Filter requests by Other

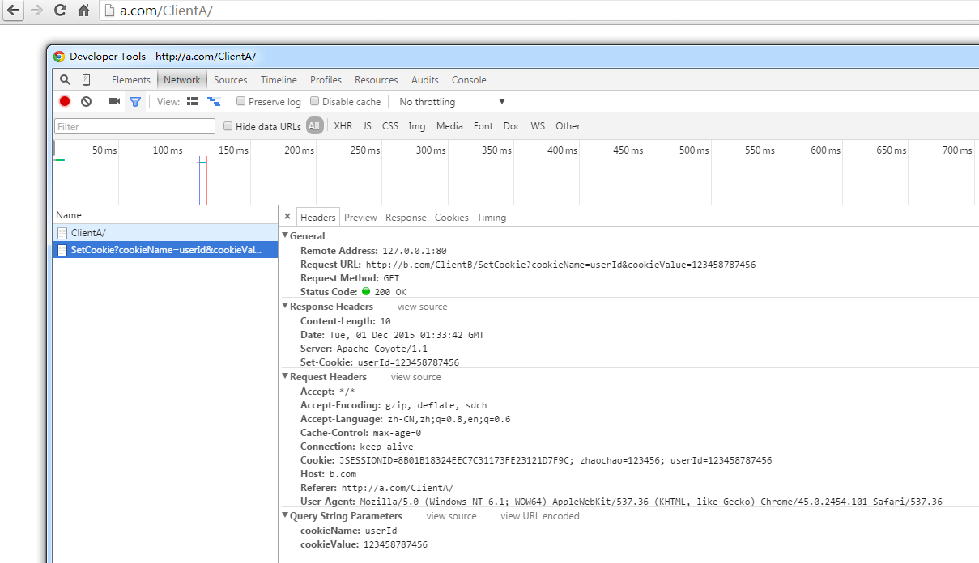[x=568, y=125]
